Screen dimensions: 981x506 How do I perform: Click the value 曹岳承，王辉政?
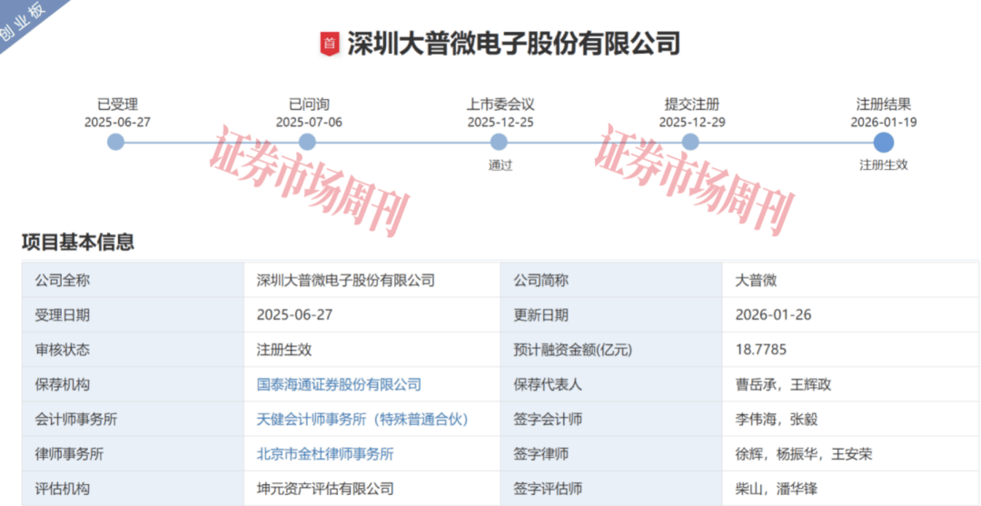tap(783, 384)
